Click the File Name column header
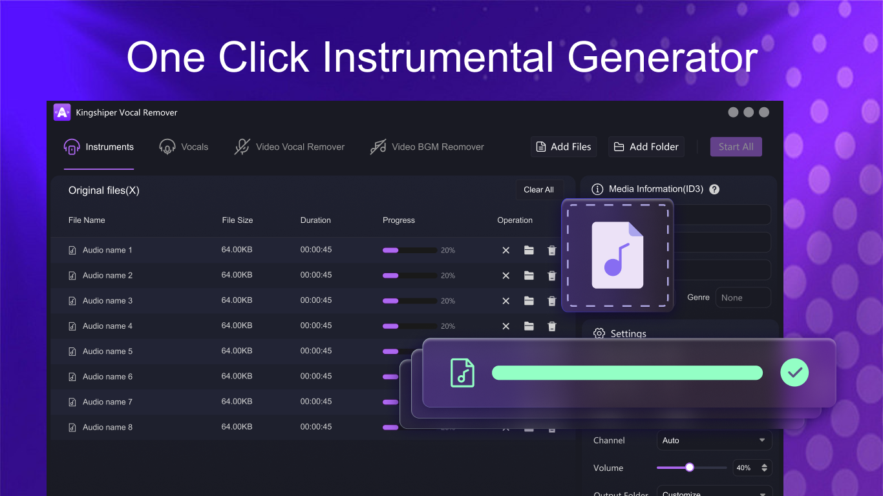The height and width of the screenshot is (496, 883). [x=87, y=220]
